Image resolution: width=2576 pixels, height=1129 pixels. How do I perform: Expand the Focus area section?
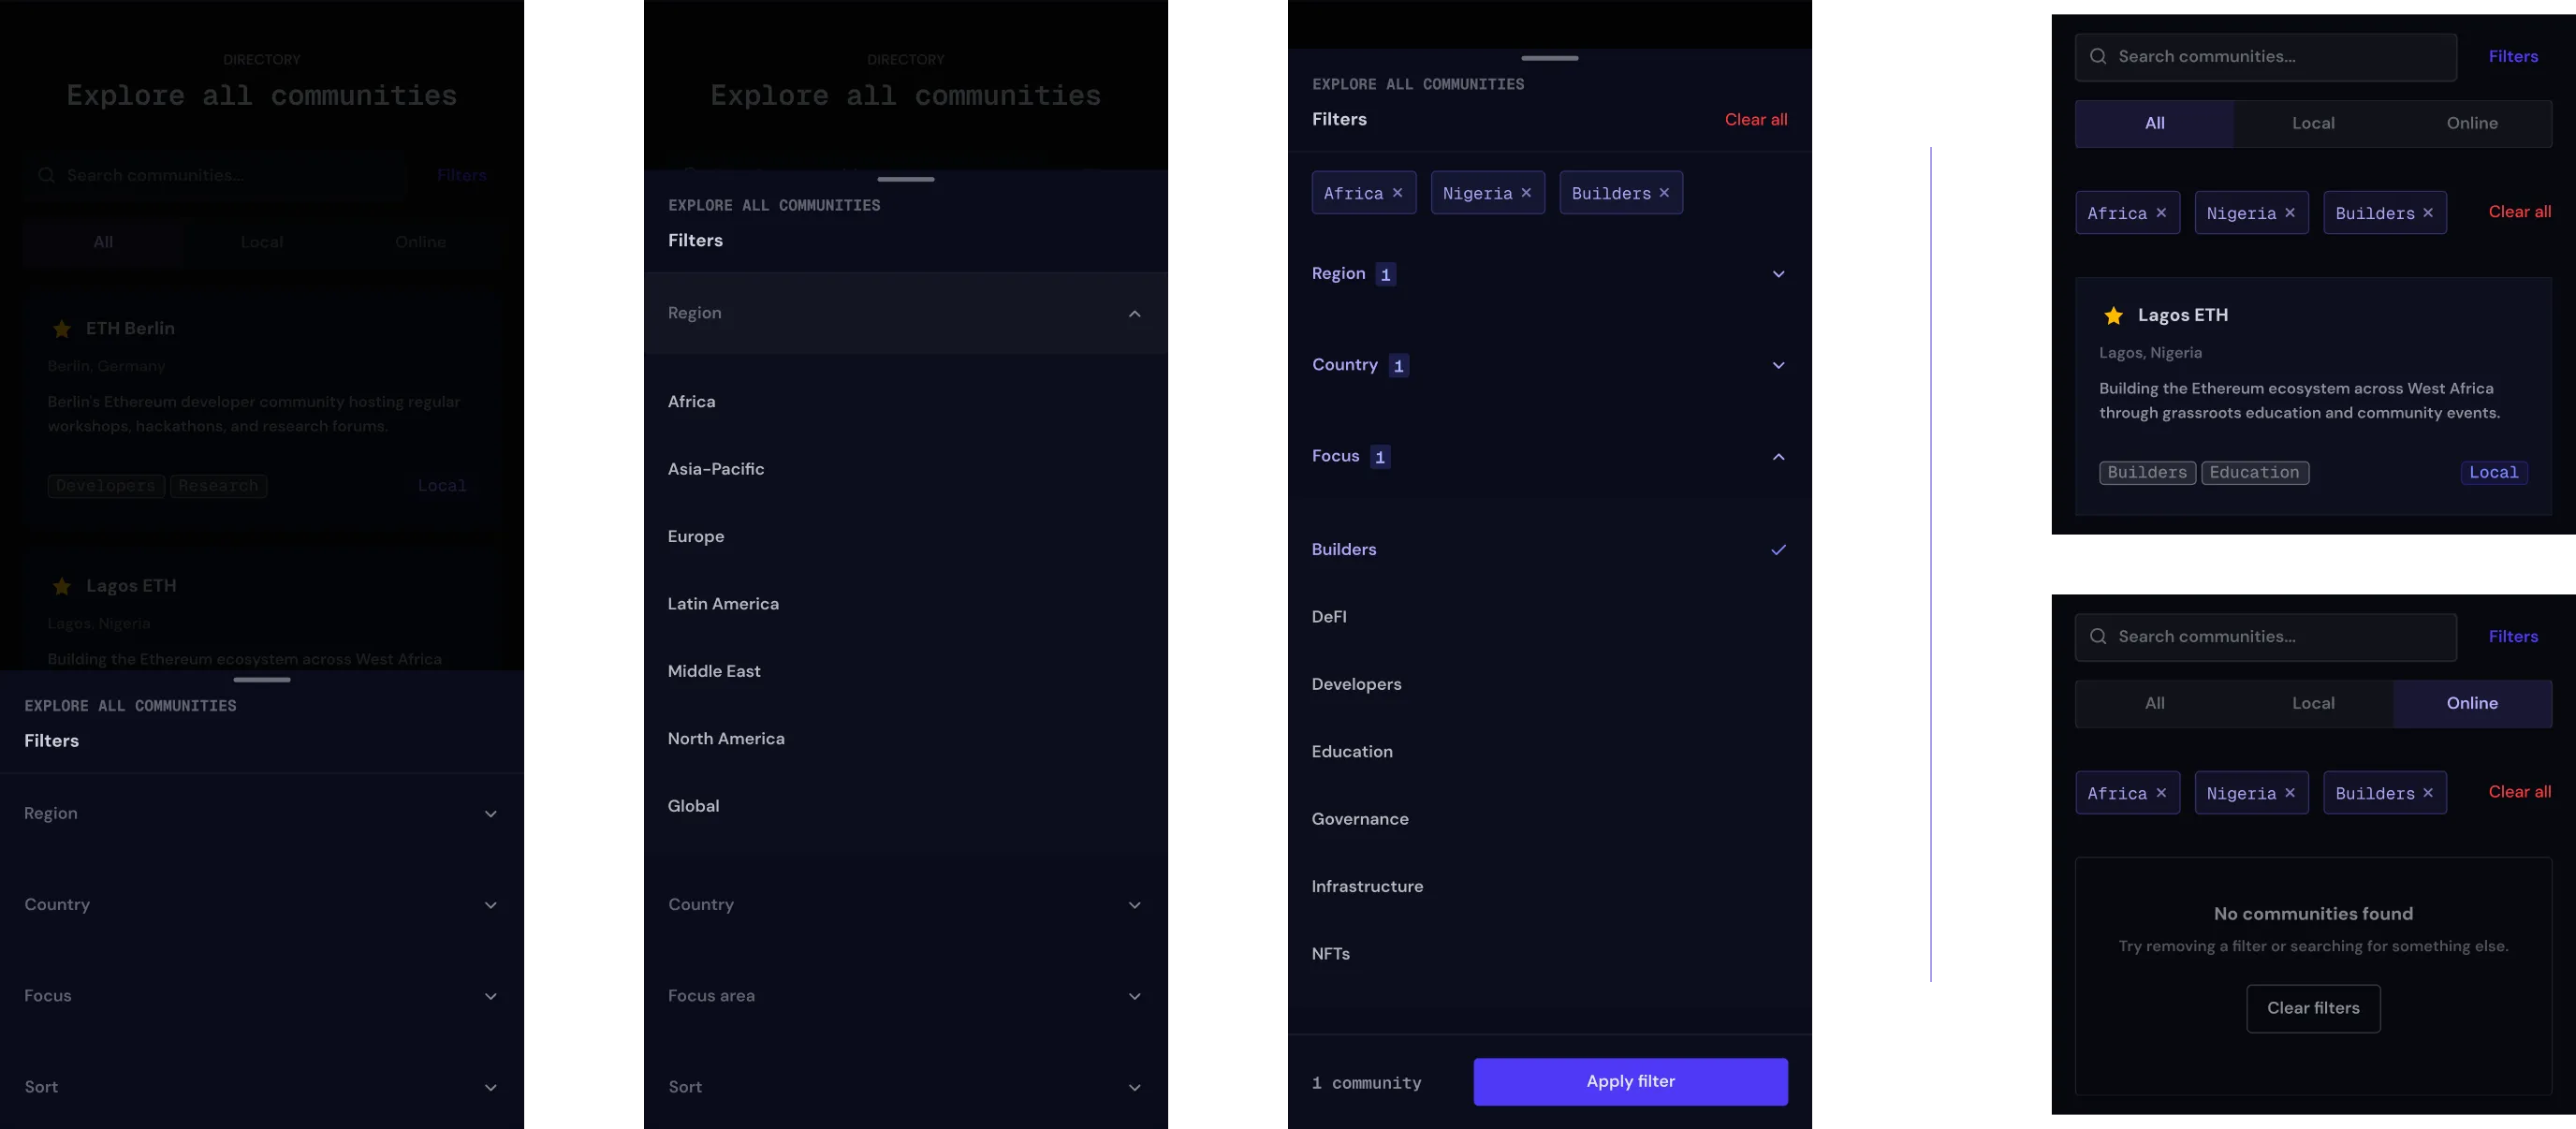coord(905,996)
